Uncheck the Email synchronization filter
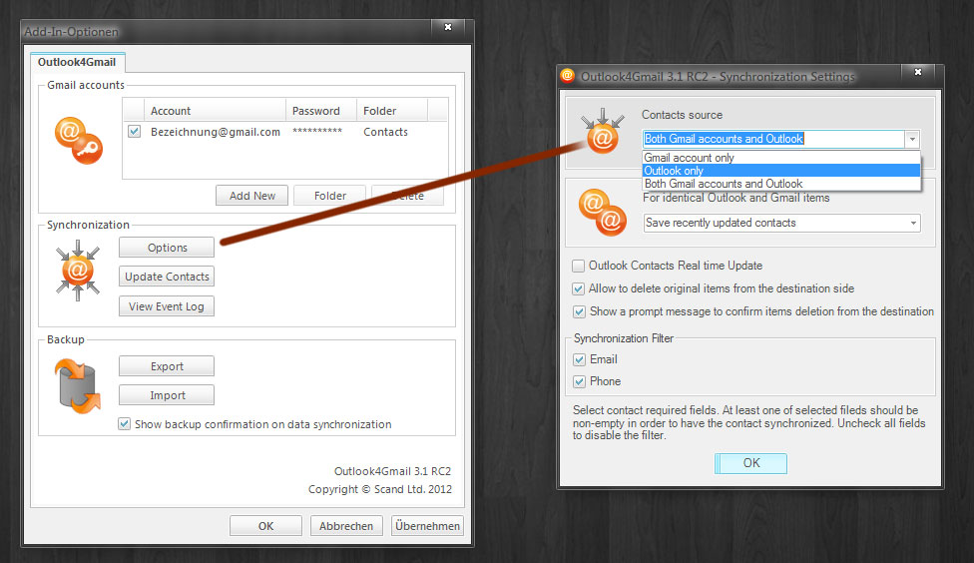 [x=579, y=359]
